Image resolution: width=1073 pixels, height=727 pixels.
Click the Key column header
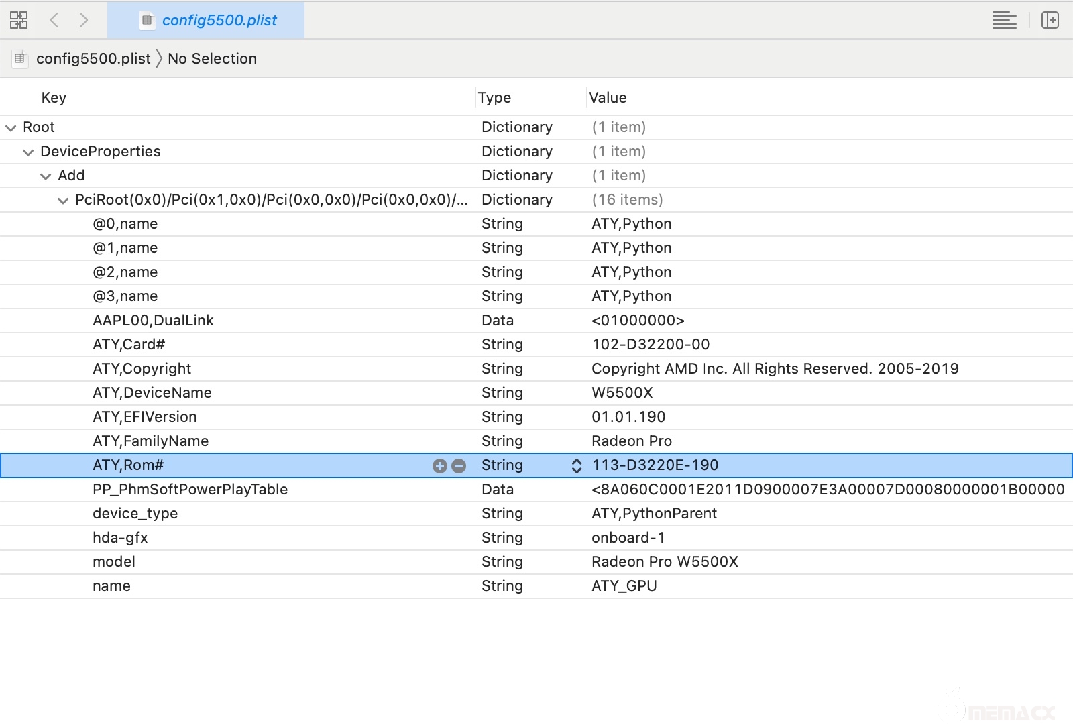[54, 98]
